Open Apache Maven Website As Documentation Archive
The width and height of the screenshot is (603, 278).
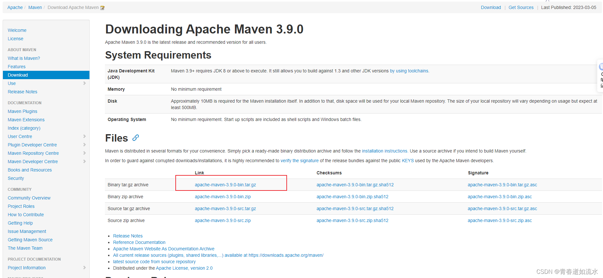click(x=163, y=249)
